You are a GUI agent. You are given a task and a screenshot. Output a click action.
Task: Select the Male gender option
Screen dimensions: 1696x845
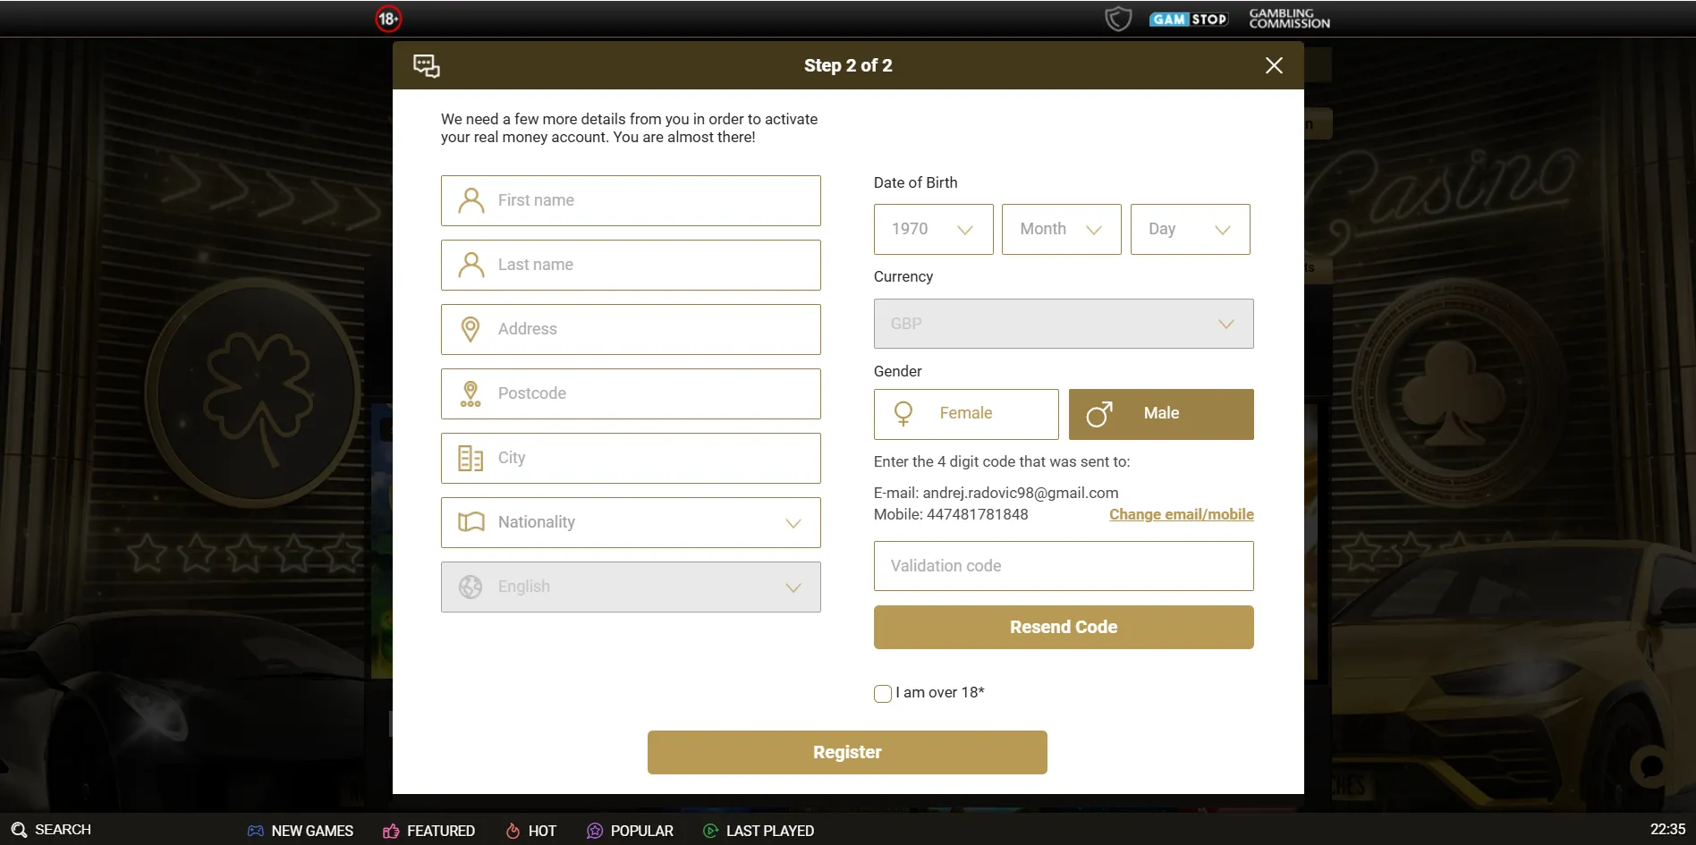[x=1160, y=414]
